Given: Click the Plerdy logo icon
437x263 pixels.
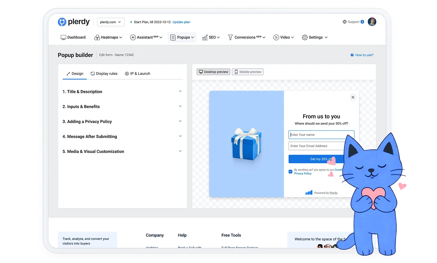Looking at the screenshot, I should 62,22.
